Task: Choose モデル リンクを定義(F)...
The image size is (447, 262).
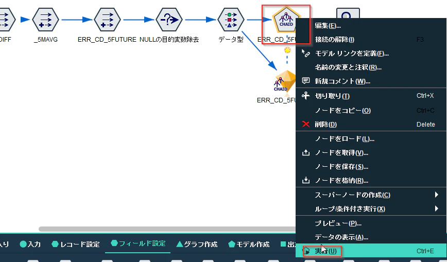Action: click(x=371, y=54)
